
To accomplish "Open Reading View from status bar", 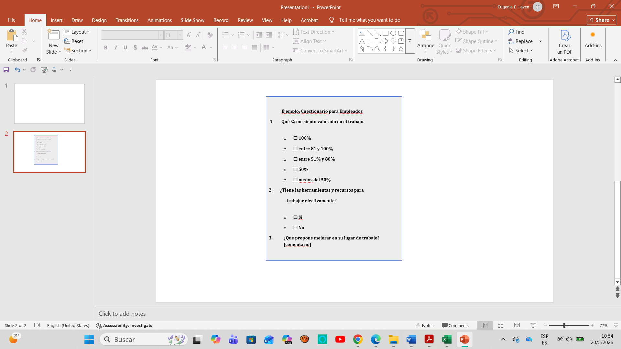I will point(517,325).
